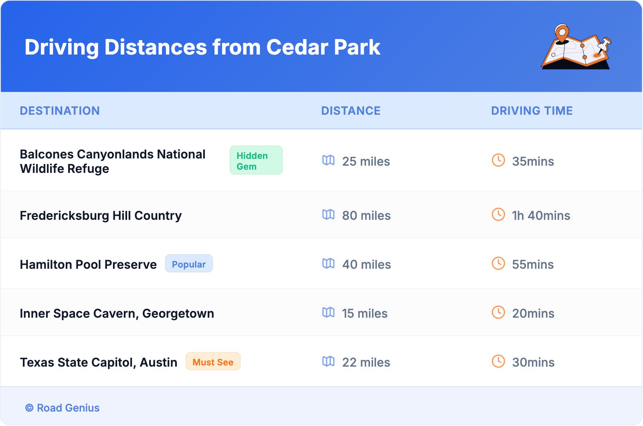This screenshot has height=426, width=643.
Task: Click the clock icon next to 1h 40mins
Action: click(498, 215)
